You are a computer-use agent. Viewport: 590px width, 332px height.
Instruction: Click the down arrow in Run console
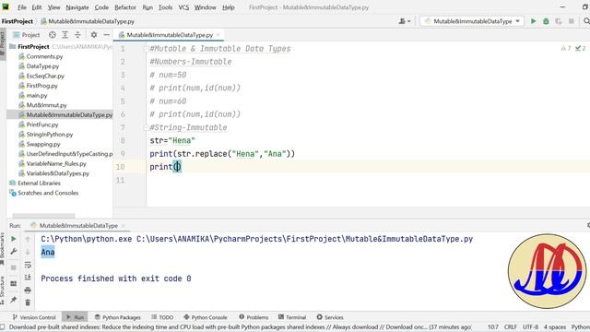pos(28,252)
